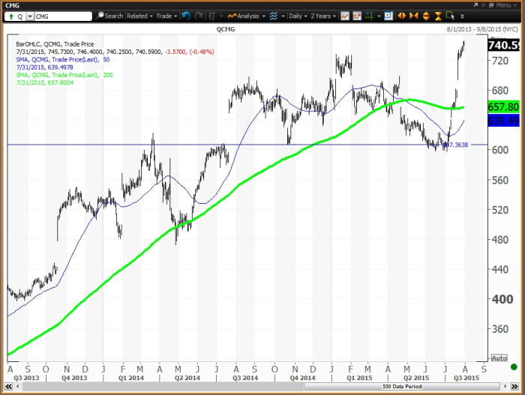Click the SMA 50 legend label
Viewport: 525px width, 395px height.
[62, 59]
